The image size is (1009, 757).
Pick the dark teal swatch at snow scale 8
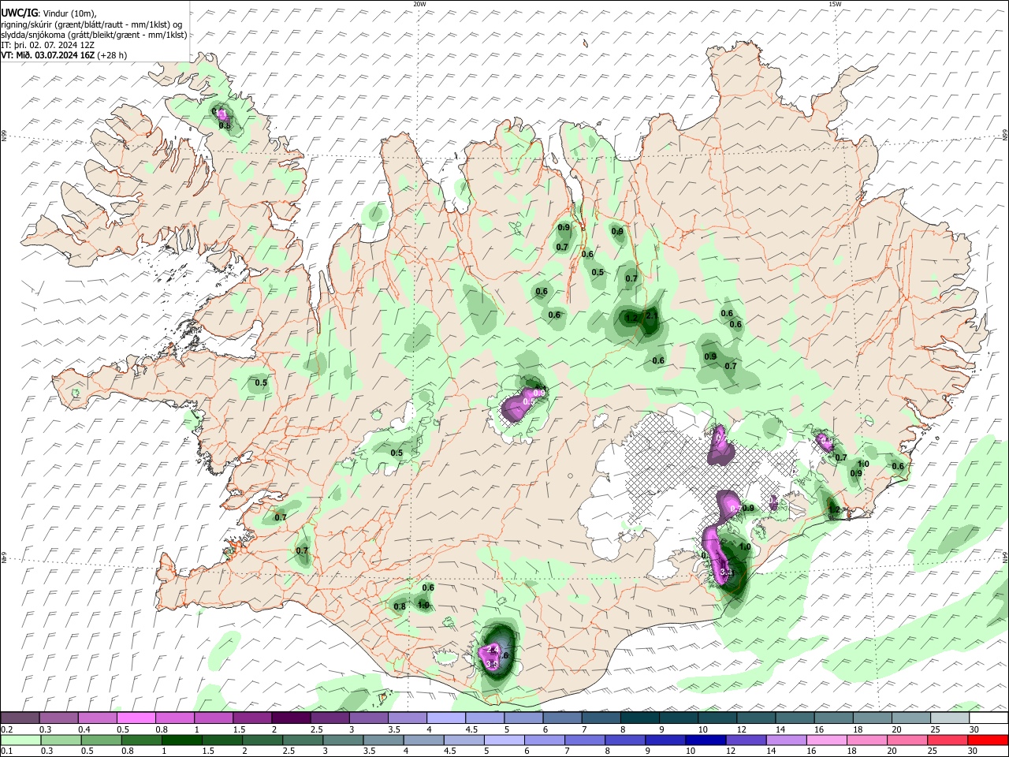click(640, 718)
